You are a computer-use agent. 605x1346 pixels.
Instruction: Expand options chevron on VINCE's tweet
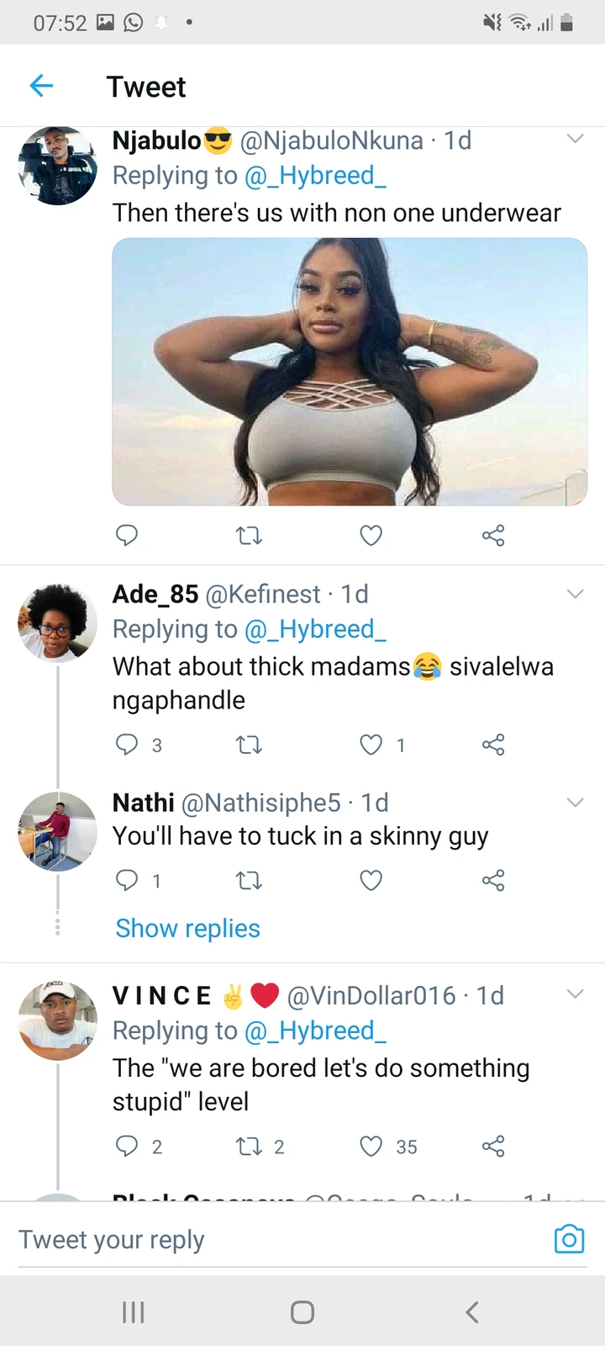(x=575, y=994)
